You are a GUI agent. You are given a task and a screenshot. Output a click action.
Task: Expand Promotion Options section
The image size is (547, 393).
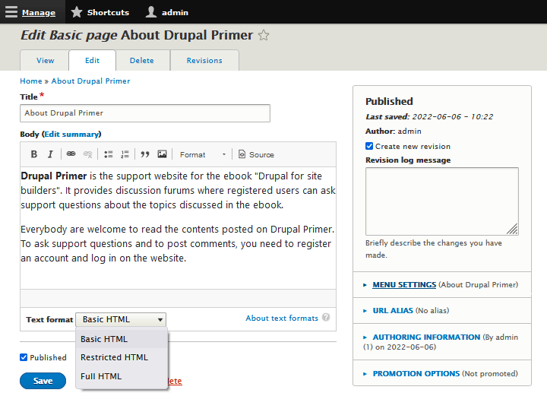coord(416,374)
